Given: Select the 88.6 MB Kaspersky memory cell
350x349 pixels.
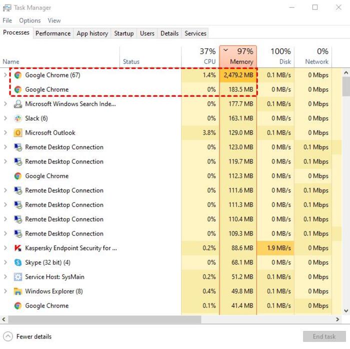Looking at the screenshot, I should coord(238,248).
